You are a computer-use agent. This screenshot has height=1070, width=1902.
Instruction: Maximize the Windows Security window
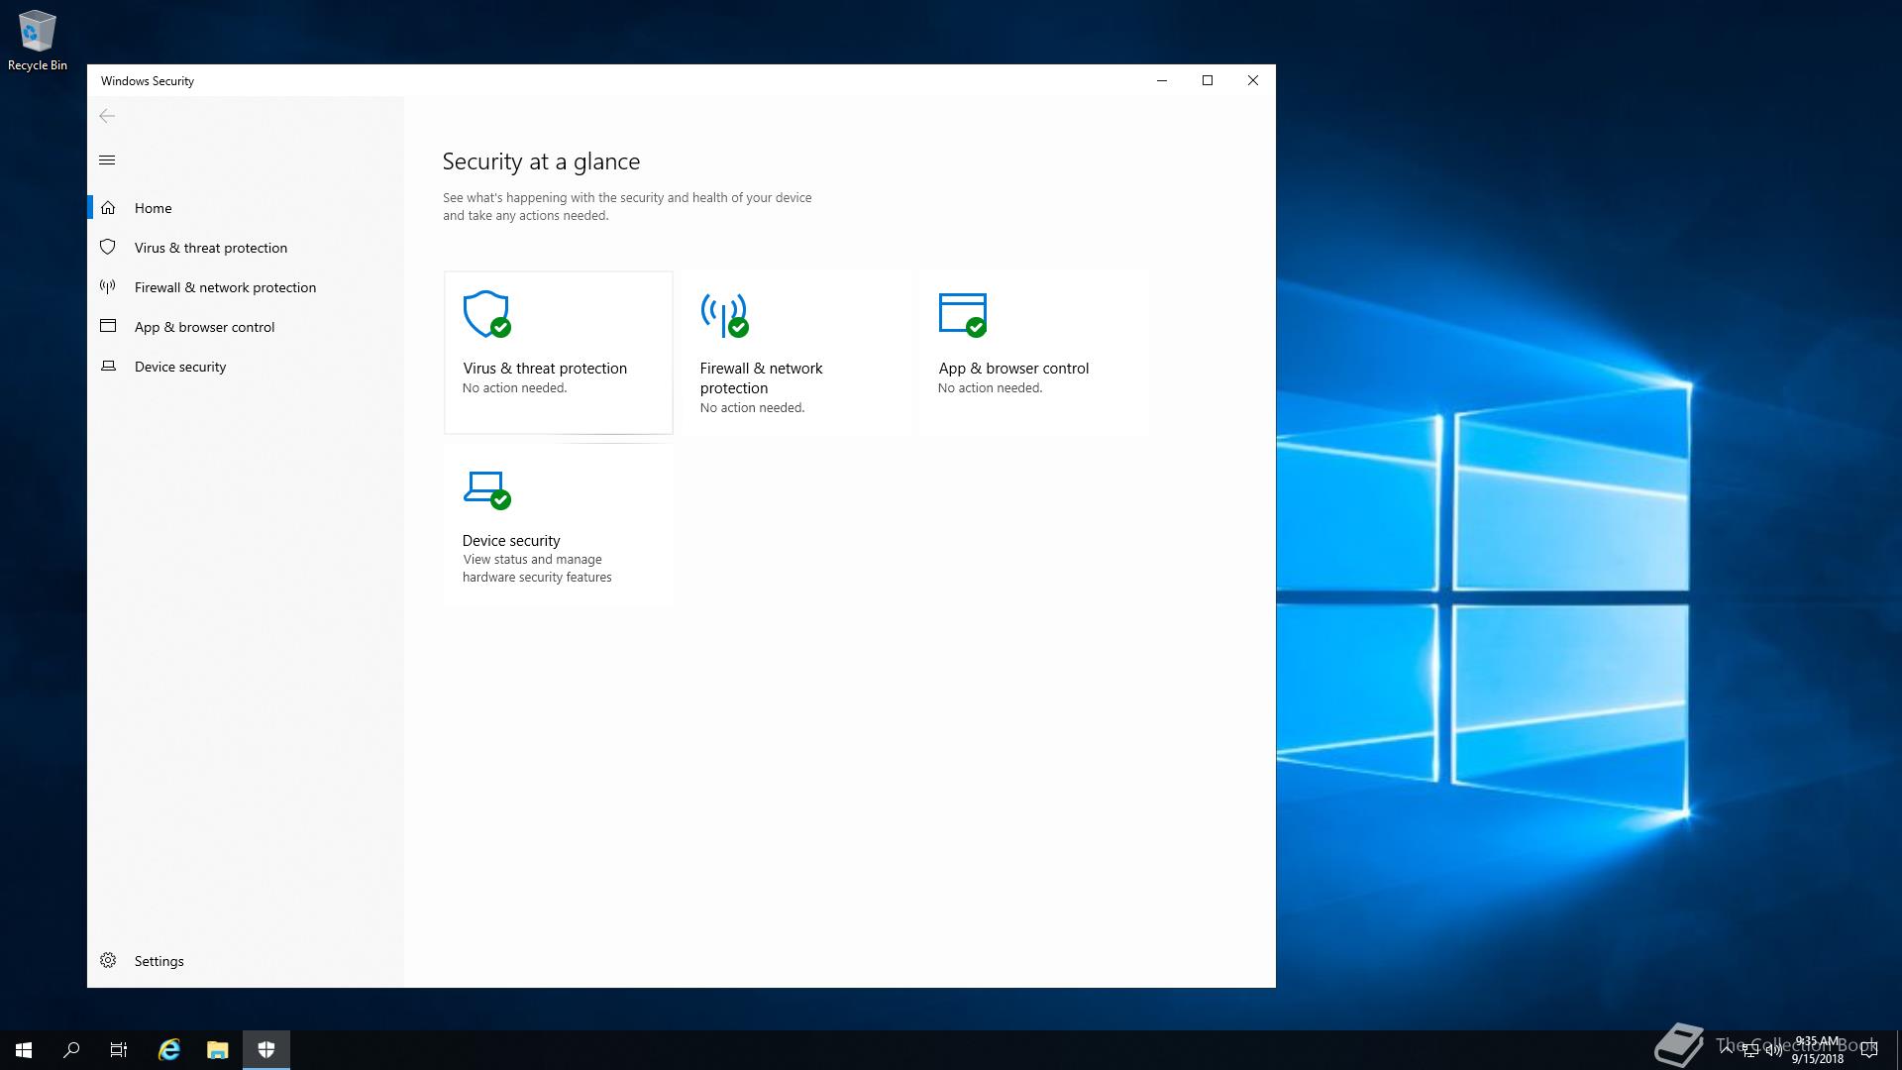pos(1207,80)
